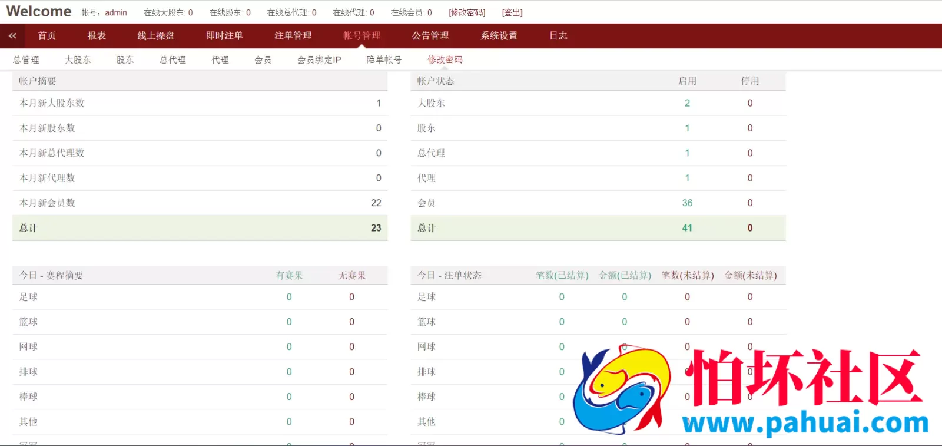Click 启用 column header in 帐户状态
942x446 pixels.
(687, 81)
